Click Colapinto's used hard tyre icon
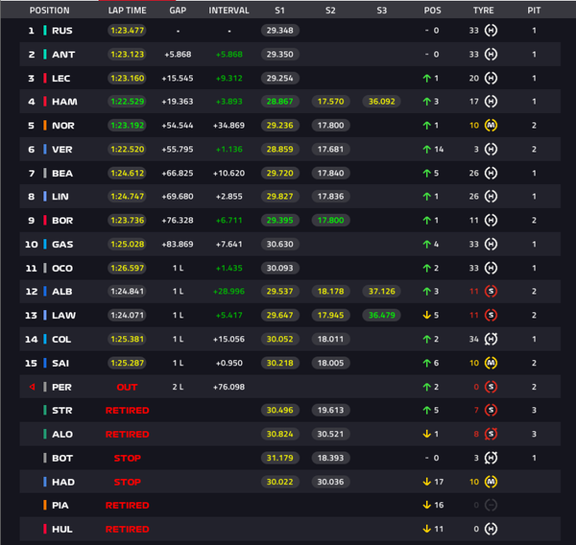Viewport: 576px width, 545px height. 491,340
